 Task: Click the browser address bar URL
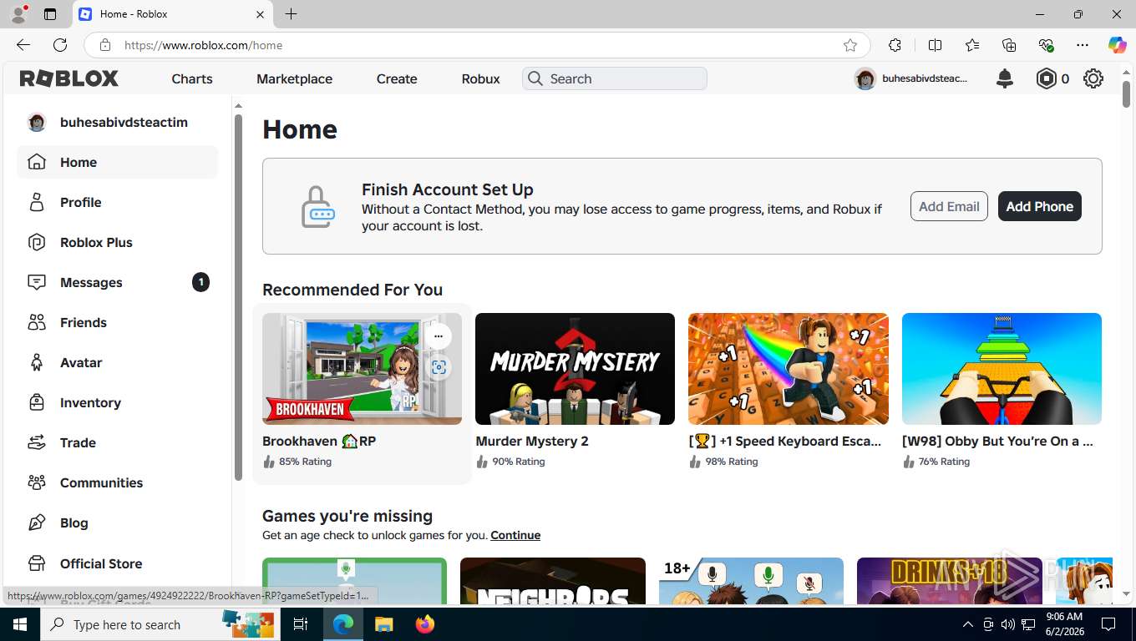coord(203,45)
